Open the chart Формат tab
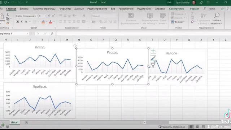 [194, 9]
